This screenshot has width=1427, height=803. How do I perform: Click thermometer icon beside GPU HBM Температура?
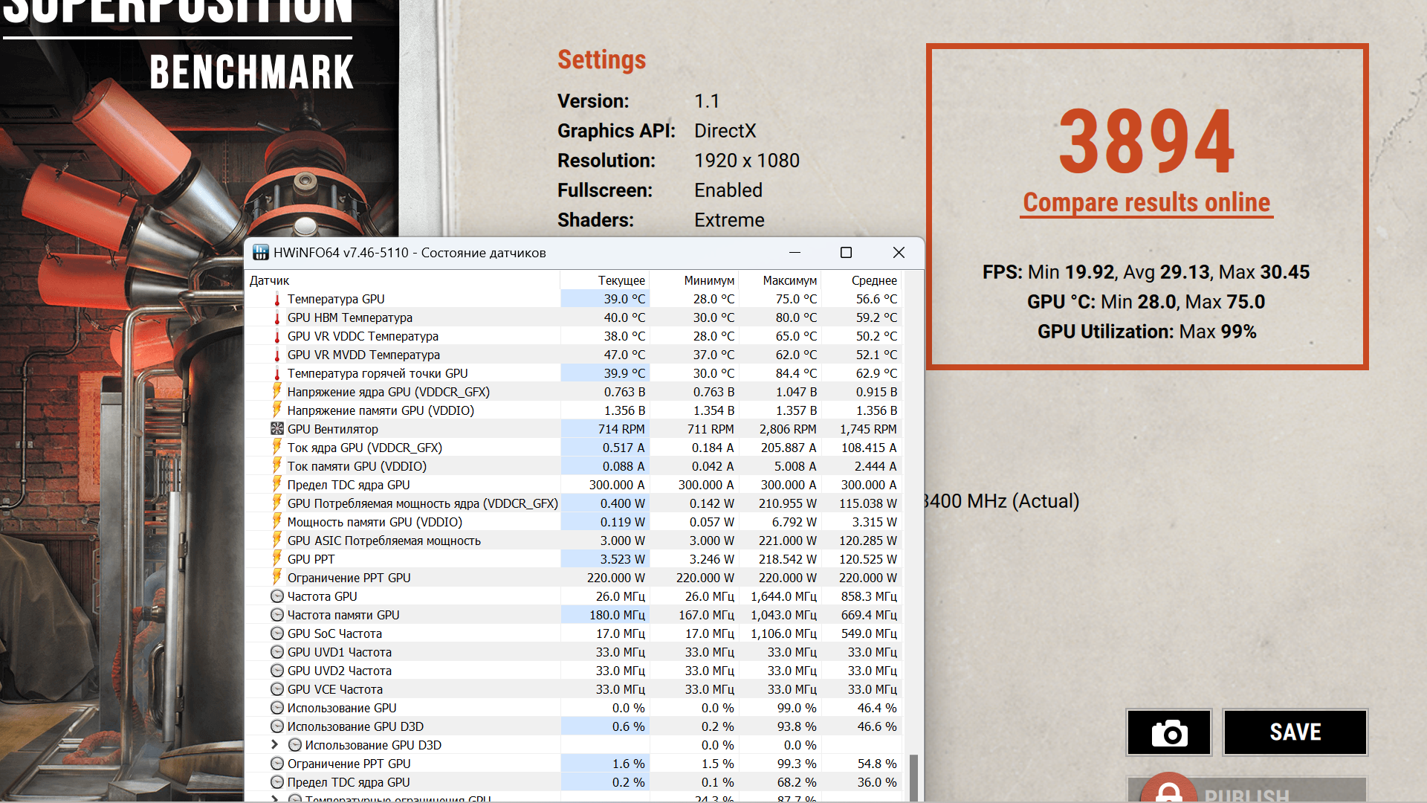(x=277, y=317)
